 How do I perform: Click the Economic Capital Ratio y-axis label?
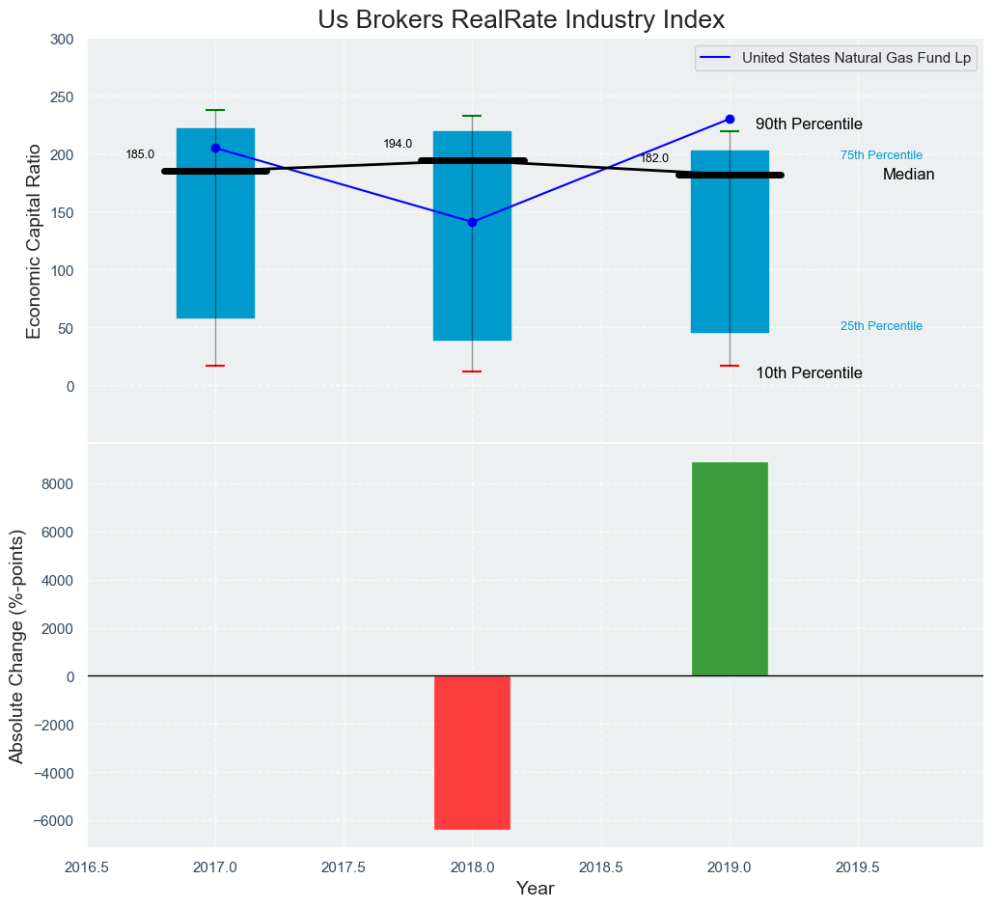point(34,240)
